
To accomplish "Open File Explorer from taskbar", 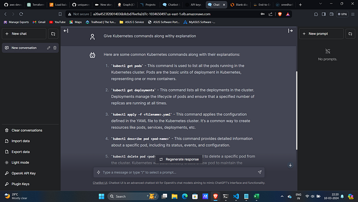I will coord(174,196).
